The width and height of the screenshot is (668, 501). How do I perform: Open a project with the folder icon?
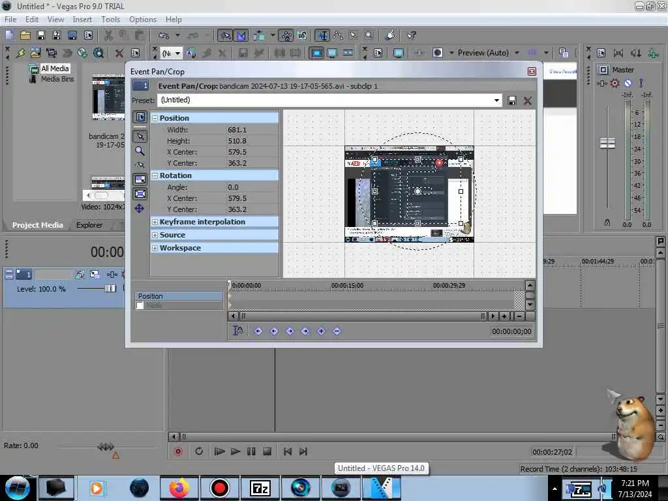click(25, 35)
